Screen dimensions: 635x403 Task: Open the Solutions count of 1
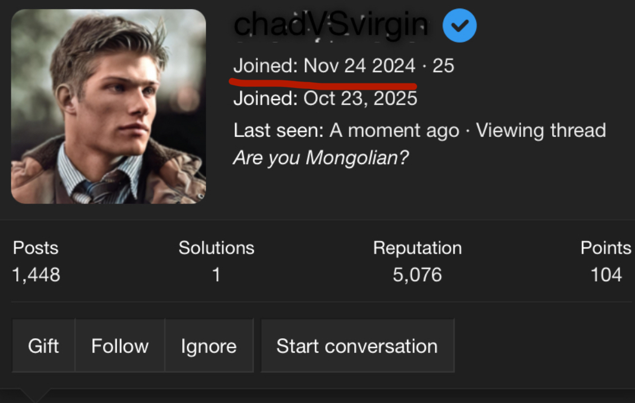coord(216,275)
